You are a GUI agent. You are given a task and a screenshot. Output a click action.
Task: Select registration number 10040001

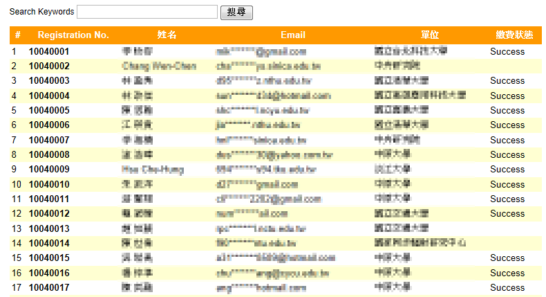pyautogui.click(x=49, y=52)
